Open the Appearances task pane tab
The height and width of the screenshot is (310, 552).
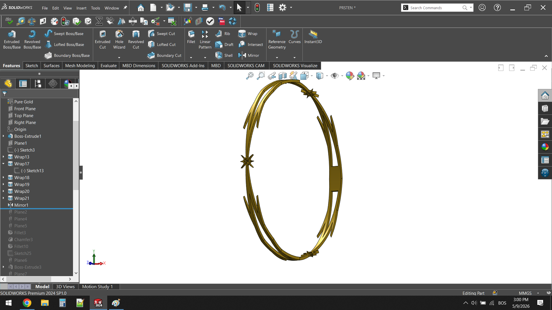pos(545,147)
